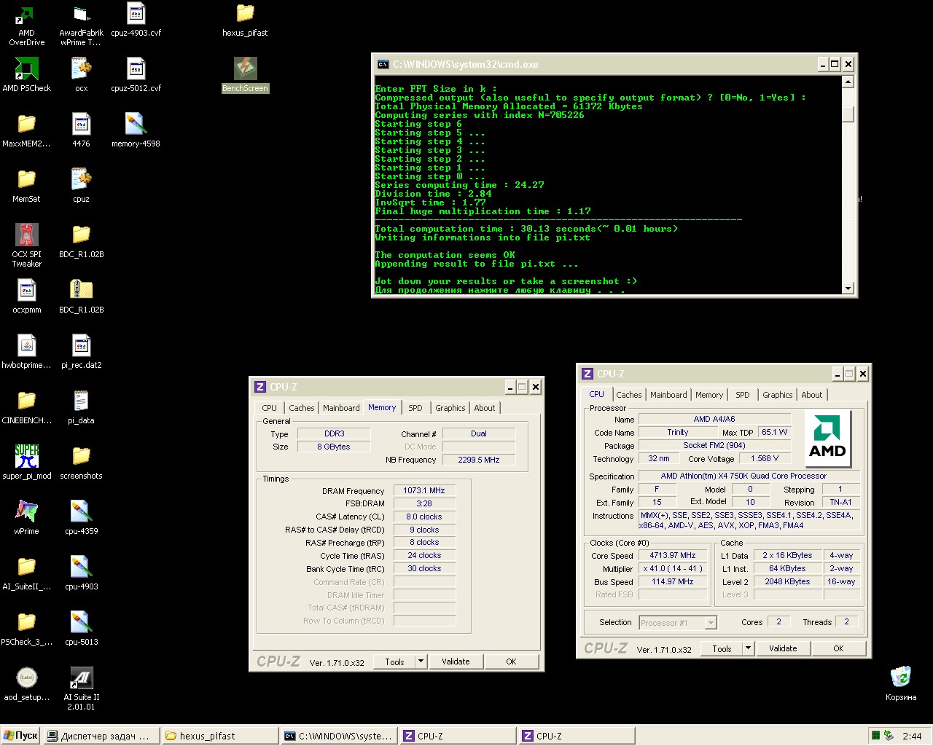
Task: Click the DRAM Frequency 1073.1 MHz field
Action: (x=424, y=490)
